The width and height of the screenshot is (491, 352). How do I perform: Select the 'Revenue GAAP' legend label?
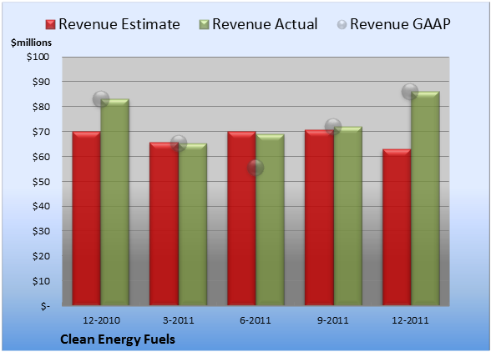pyautogui.click(x=400, y=24)
